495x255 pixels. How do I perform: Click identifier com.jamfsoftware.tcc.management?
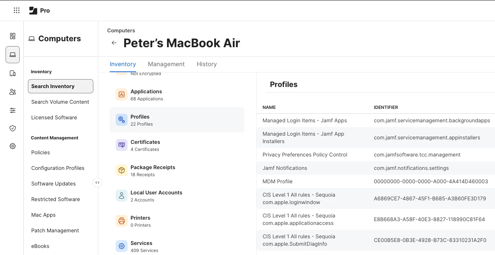tap(417, 155)
